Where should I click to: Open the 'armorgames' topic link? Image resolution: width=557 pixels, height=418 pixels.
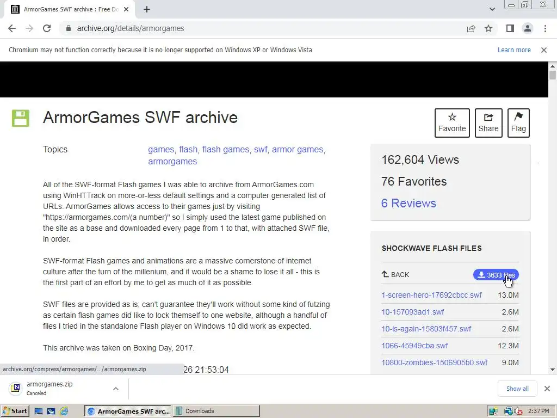pyautogui.click(x=172, y=161)
